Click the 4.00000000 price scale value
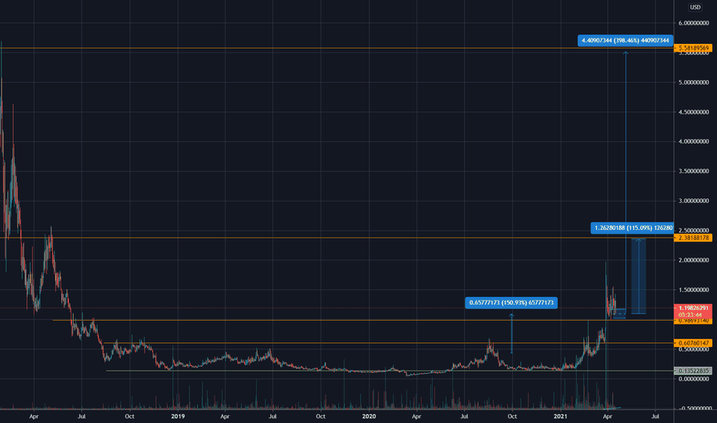Screen dimensions: 717x423 (694, 142)
